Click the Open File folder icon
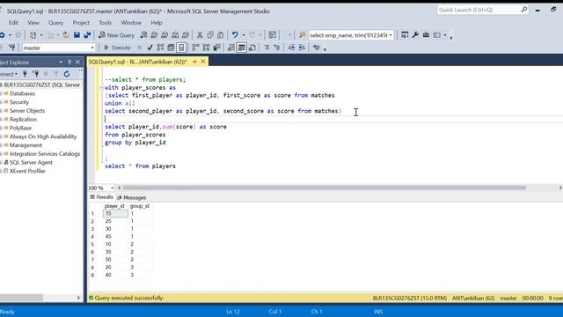Image resolution: width=563 pixels, height=317 pixels. pos(66,35)
